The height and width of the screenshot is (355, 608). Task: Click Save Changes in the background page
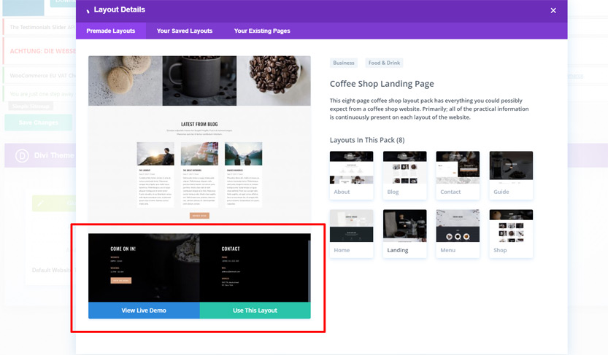[39, 122]
